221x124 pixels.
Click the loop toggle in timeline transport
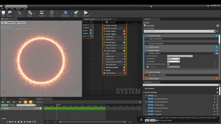pos(35,122)
